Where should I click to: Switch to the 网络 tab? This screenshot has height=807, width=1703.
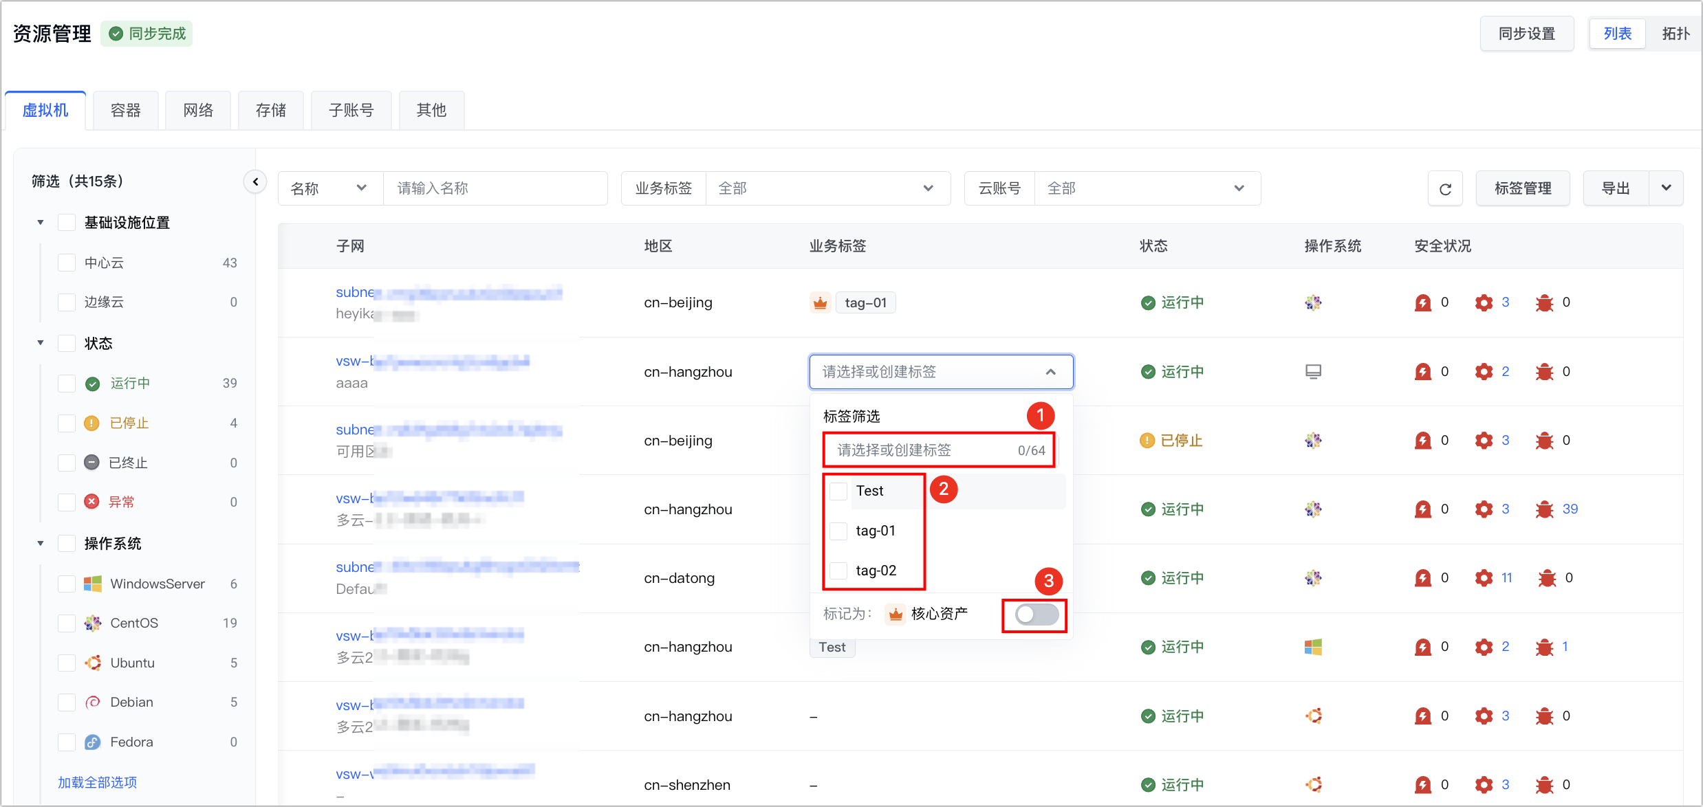[x=198, y=110]
